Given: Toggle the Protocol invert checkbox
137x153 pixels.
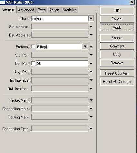Looking at the screenshot, I should coord(33,46).
